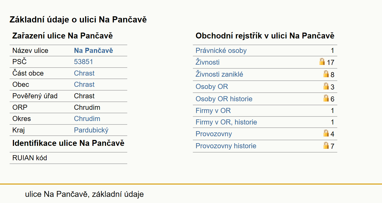Click the lock icon next to Provozovny historie
Image resolution: width=382 pixels, height=203 pixels.
pyautogui.click(x=326, y=145)
